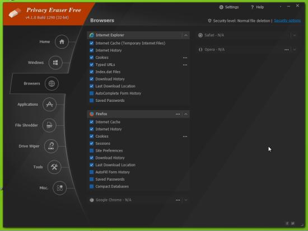Open the Misc. squares icon
Viewport: 308px width, 231px height.
(60, 188)
